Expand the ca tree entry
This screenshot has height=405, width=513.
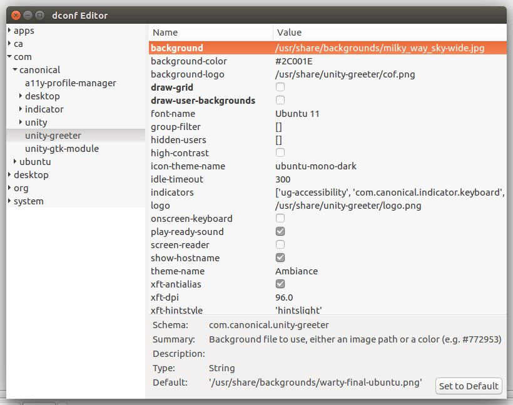[x=9, y=43]
